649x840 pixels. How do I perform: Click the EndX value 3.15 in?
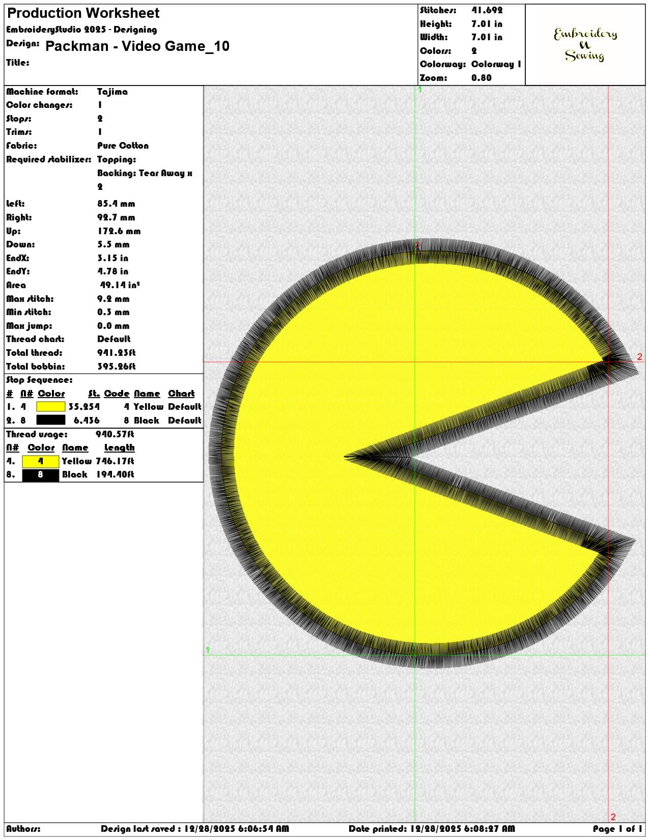tap(112, 258)
